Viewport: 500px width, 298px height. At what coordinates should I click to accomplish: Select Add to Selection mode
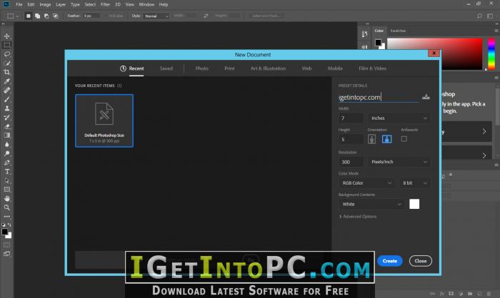click(37, 16)
